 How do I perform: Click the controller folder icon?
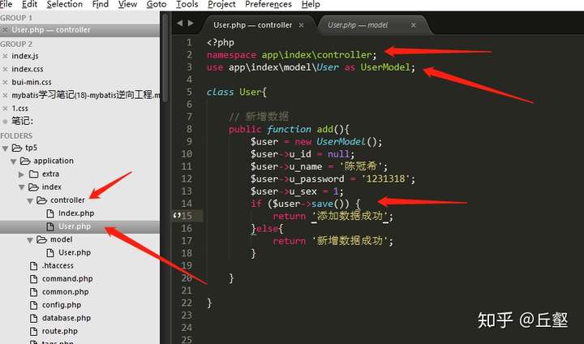tap(41, 200)
